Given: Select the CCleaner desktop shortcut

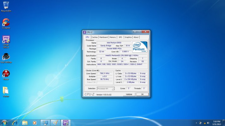Looking at the screenshot, I should tap(6, 24).
